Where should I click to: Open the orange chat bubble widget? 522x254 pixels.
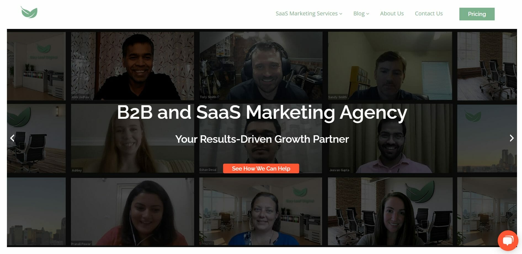click(x=508, y=241)
